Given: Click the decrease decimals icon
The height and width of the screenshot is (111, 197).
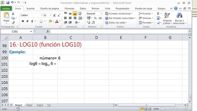Looking at the screenshot, I should pyautogui.click(x=93, y=23).
